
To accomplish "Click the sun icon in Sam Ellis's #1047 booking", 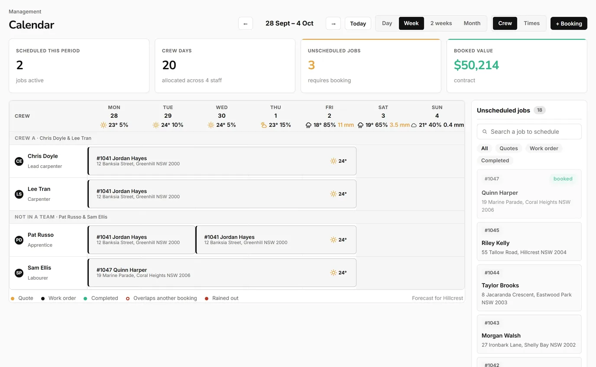I will point(333,273).
